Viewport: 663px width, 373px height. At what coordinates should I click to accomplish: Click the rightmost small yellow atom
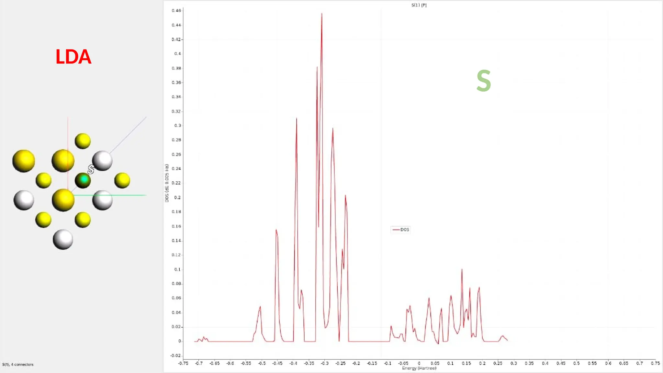click(x=122, y=180)
